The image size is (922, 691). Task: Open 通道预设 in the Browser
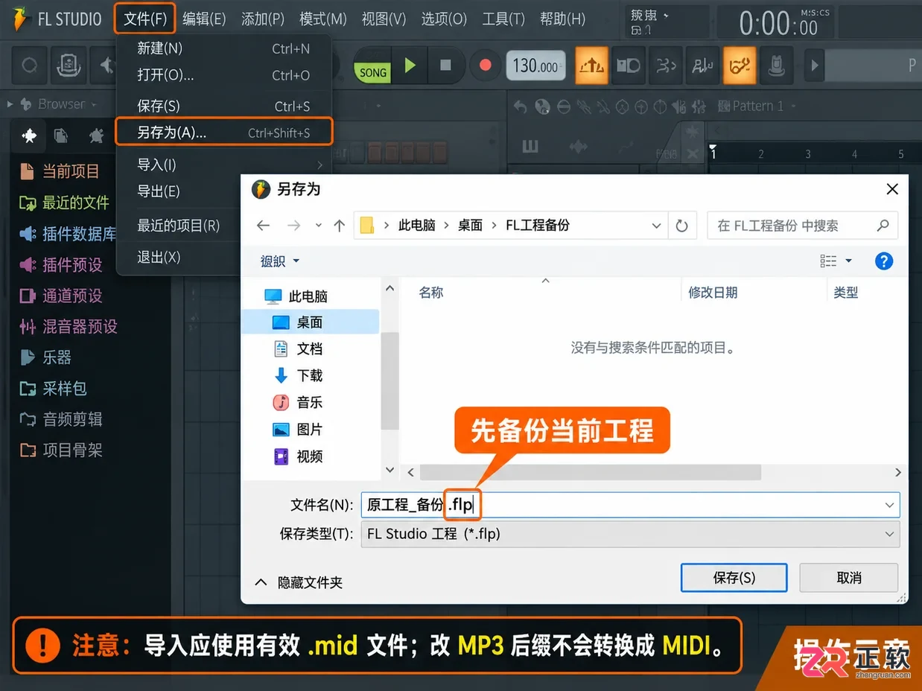pyautogui.click(x=61, y=296)
